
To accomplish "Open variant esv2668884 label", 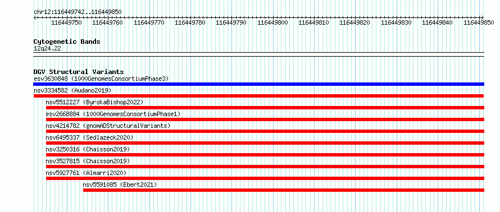I will (x=113, y=114).
